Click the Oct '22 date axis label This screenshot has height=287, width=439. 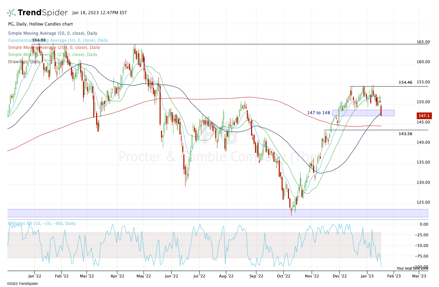pos(283,275)
